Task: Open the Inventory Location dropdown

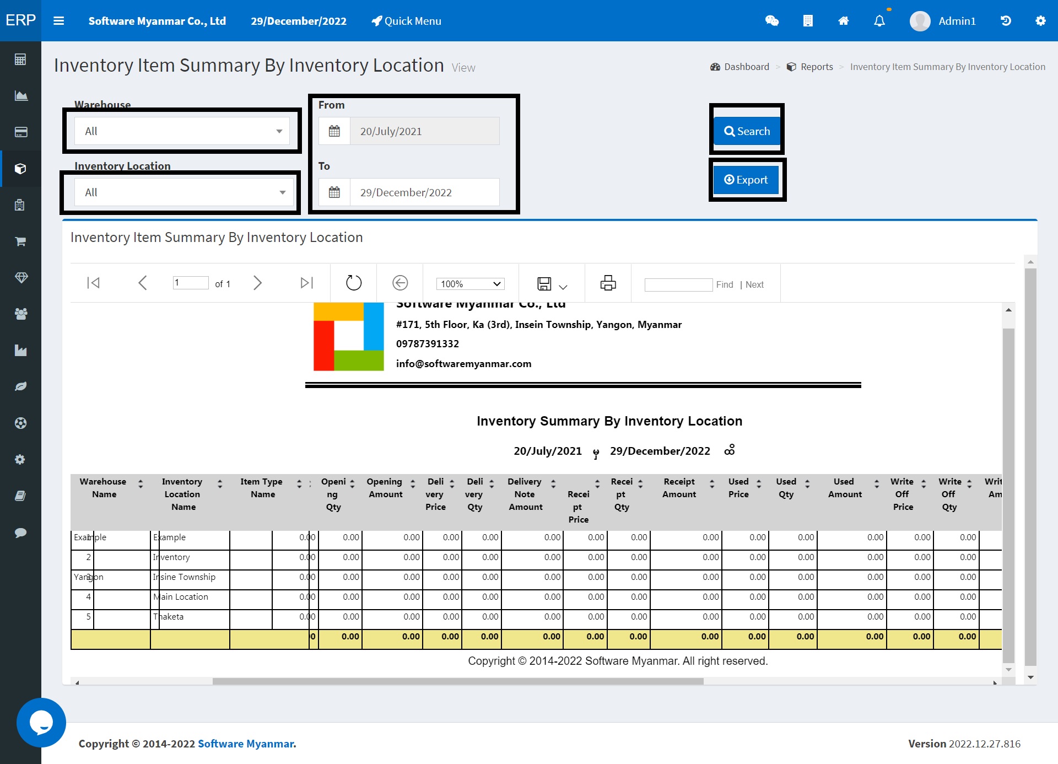Action: tap(184, 192)
